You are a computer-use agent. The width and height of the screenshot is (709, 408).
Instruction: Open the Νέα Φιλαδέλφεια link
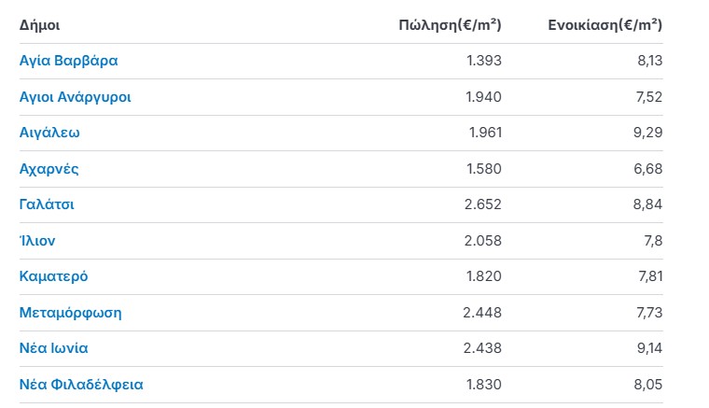pyautogui.click(x=81, y=385)
